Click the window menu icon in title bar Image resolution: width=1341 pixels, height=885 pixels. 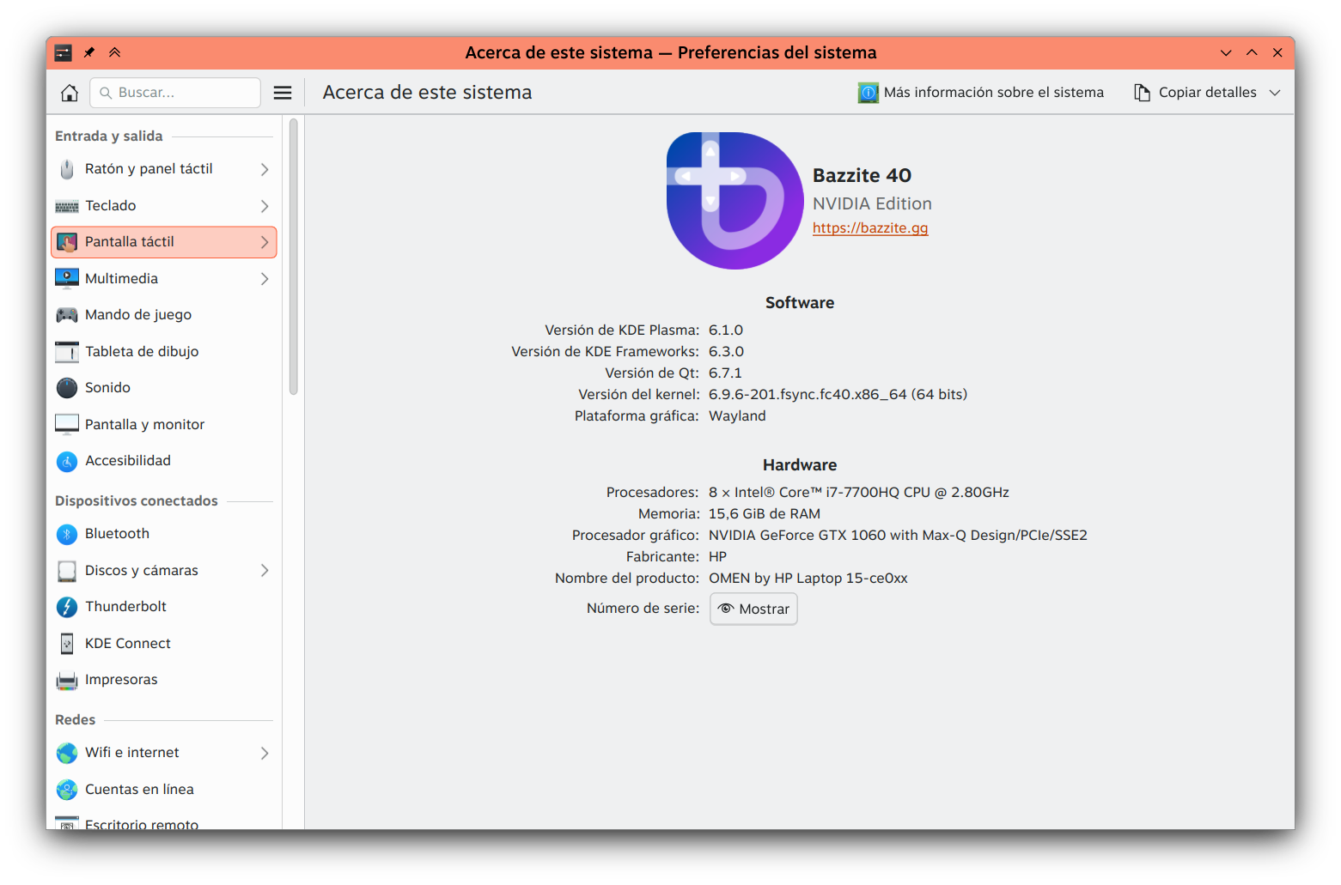click(63, 52)
